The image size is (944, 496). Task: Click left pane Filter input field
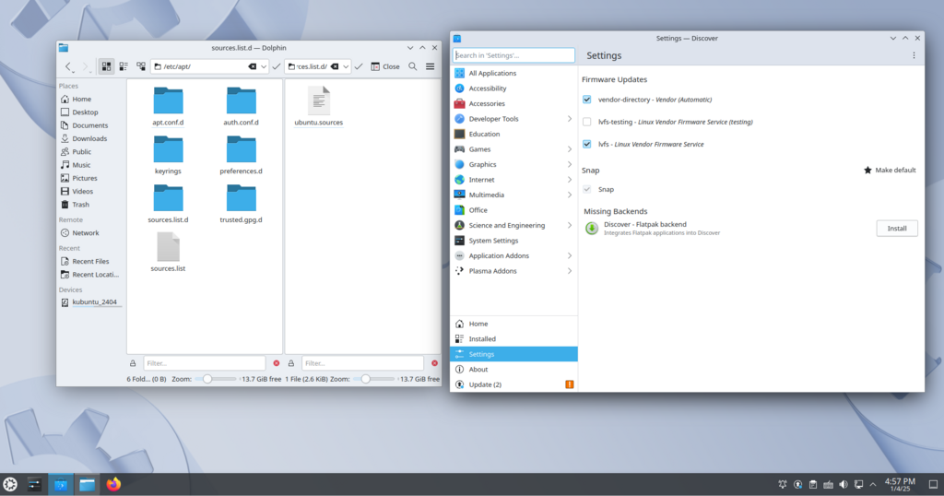pyautogui.click(x=205, y=363)
